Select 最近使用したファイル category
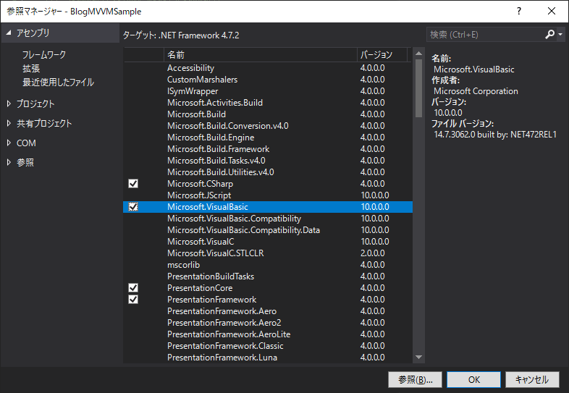The width and height of the screenshot is (569, 393). [59, 83]
